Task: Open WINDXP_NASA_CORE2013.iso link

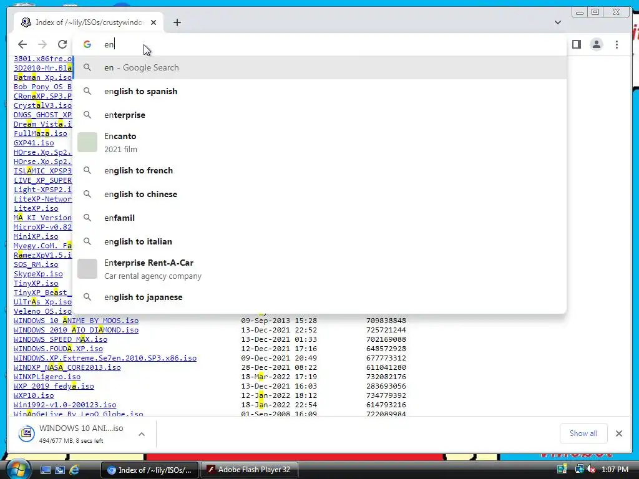Action: tap(67, 367)
